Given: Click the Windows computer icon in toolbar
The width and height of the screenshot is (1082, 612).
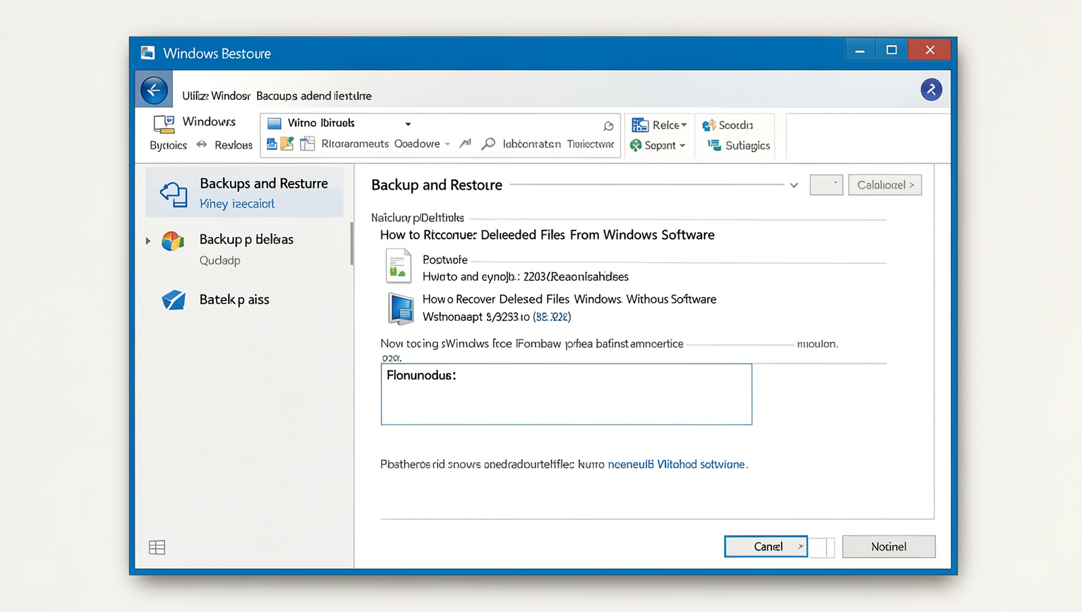Looking at the screenshot, I should point(164,124).
